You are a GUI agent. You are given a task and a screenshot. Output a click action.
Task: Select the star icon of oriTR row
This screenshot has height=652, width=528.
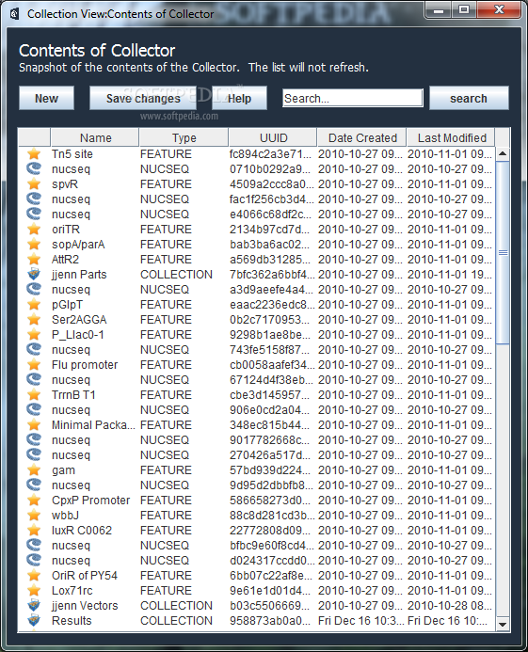(34, 230)
